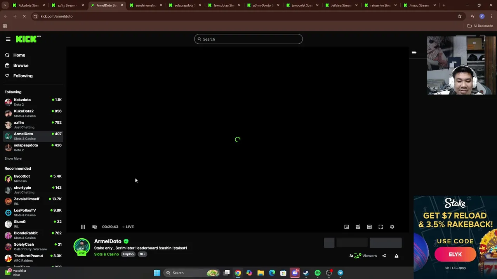Open KukuDota2 channel in sidebar

click(33, 113)
